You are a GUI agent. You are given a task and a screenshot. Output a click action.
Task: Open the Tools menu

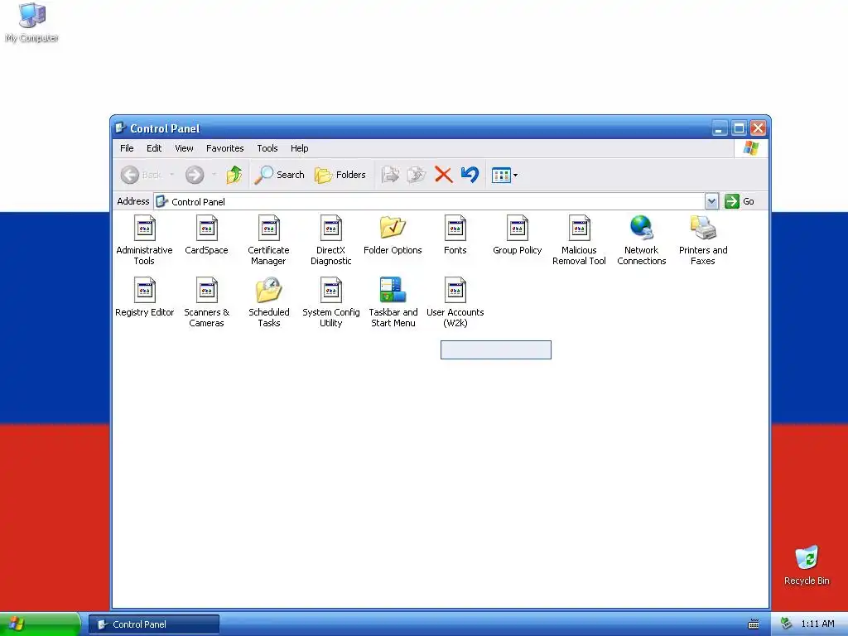pyautogui.click(x=267, y=148)
